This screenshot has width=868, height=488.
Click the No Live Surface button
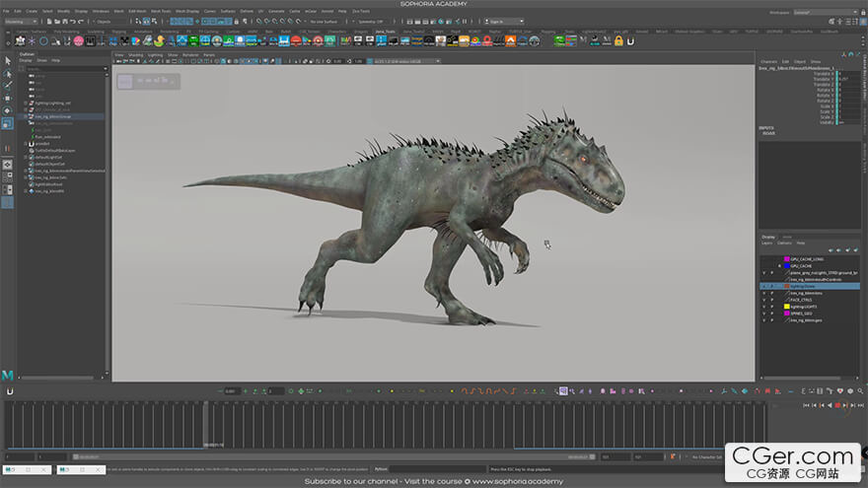pyautogui.click(x=324, y=22)
